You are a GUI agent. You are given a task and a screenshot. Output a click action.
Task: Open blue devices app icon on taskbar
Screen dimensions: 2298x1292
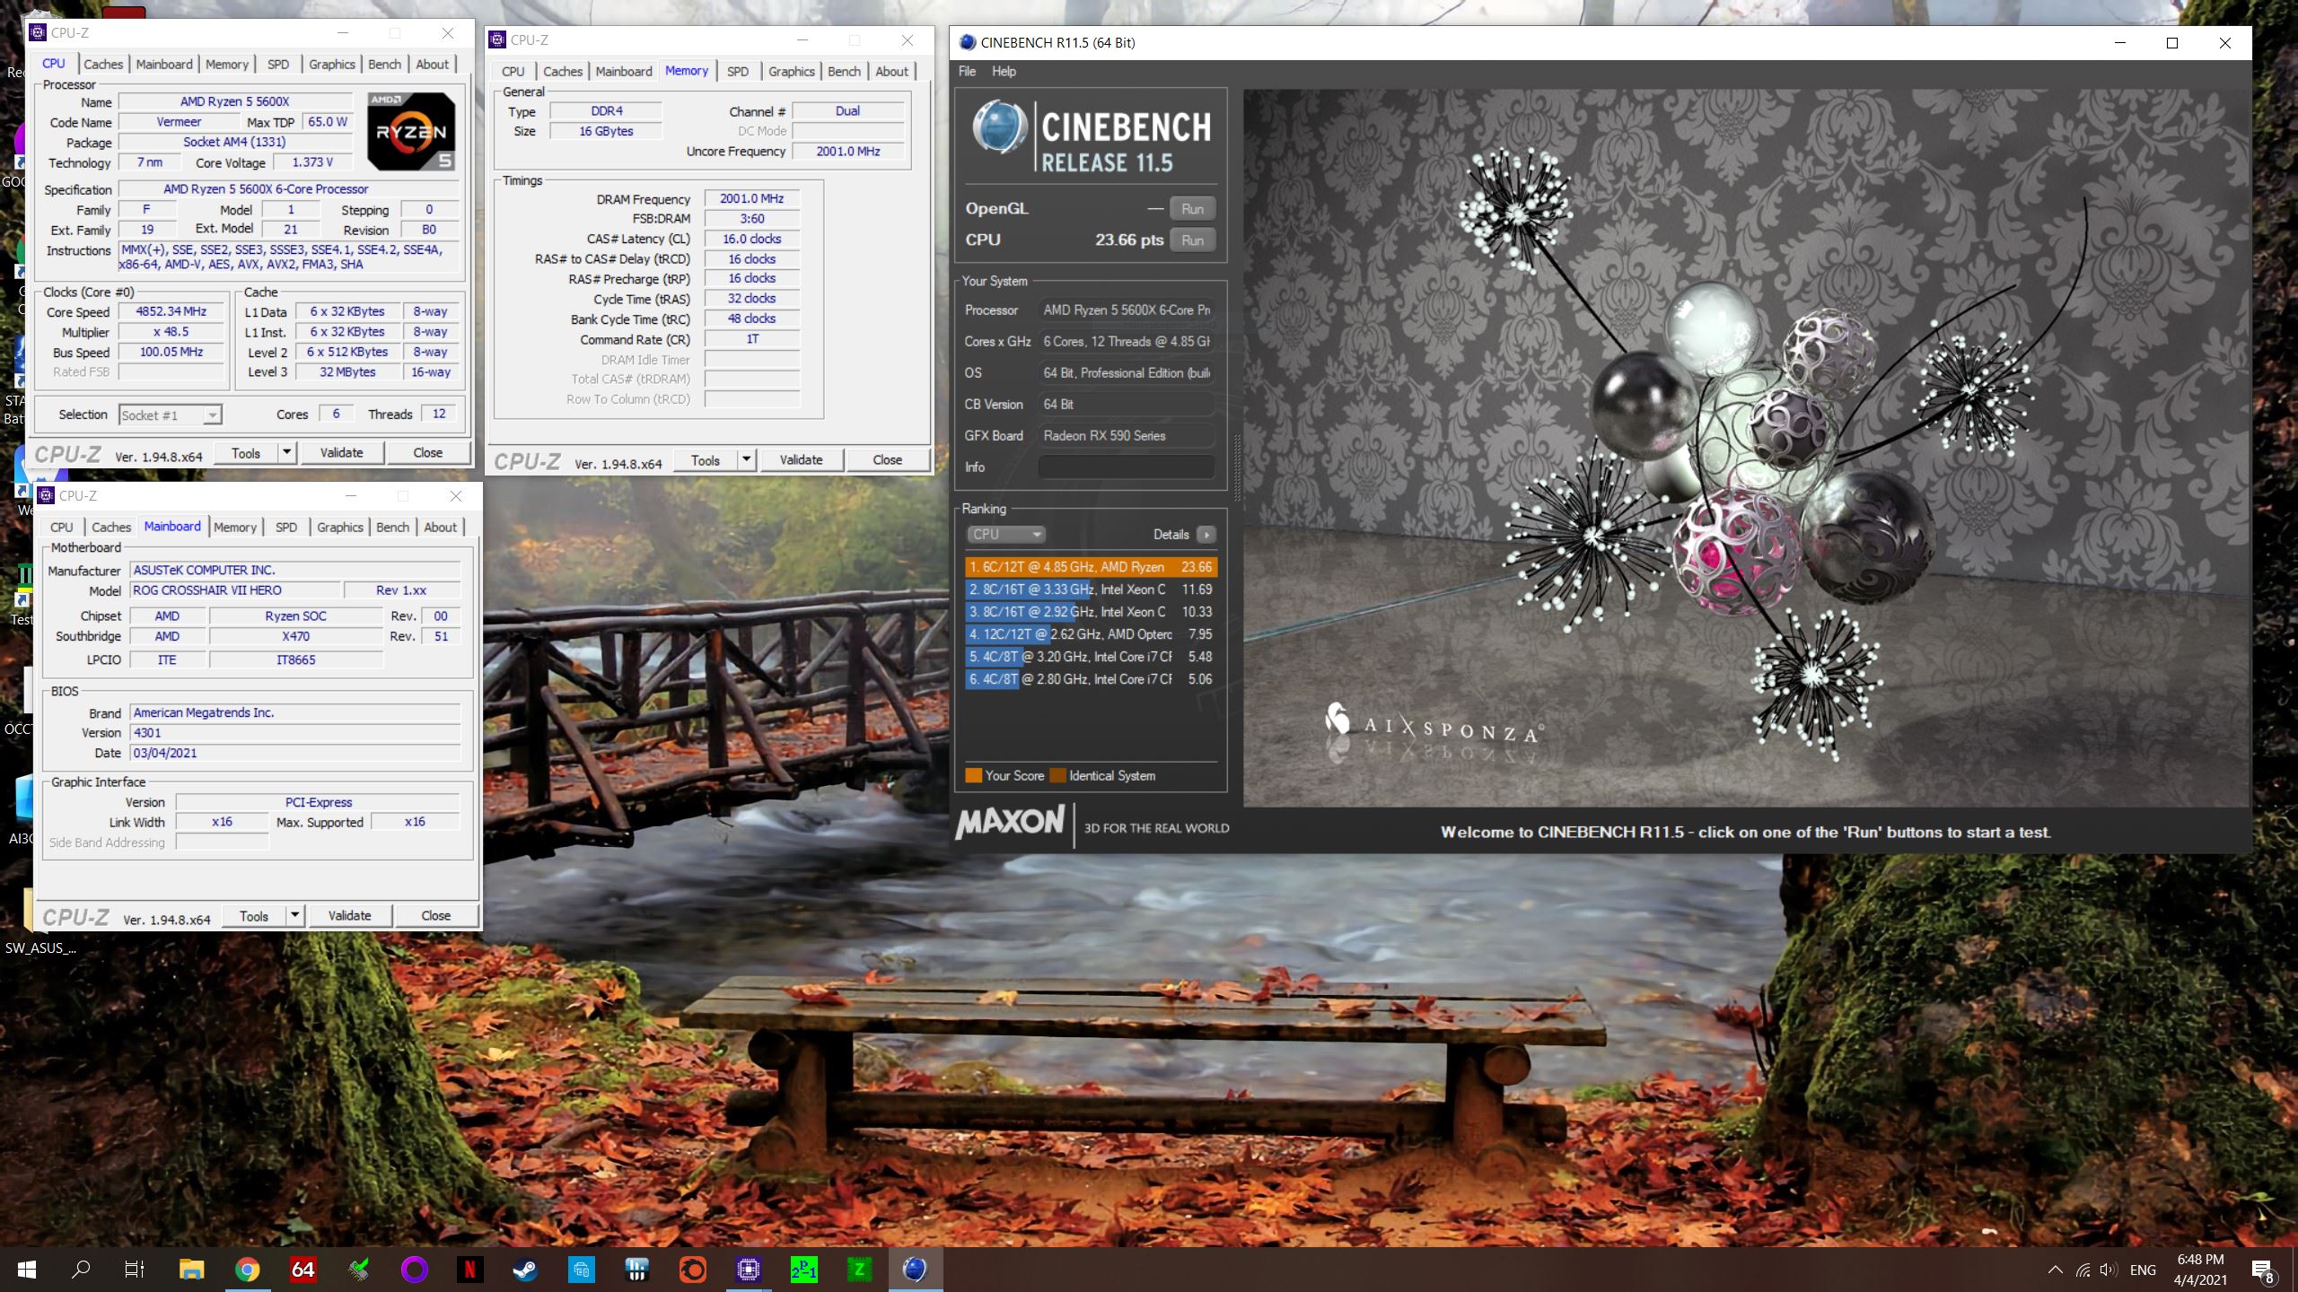click(581, 1270)
